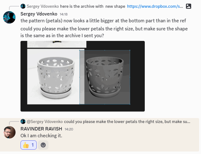This screenshot has height=154, width=201.
Task: Click the image attachment icon beside the Dropbox link
Action: point(189,6)
